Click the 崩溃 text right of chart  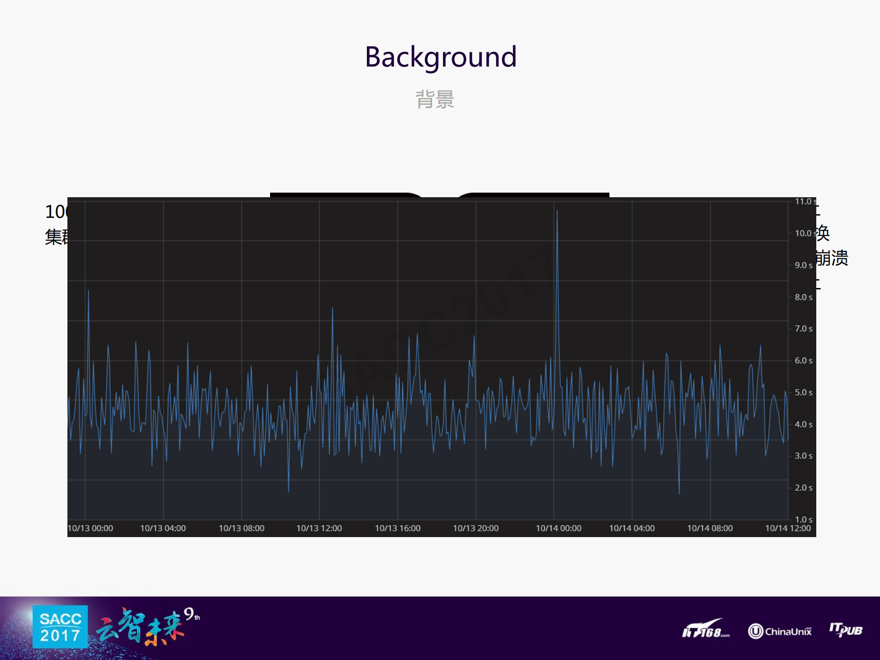click(x=832, y=258)
